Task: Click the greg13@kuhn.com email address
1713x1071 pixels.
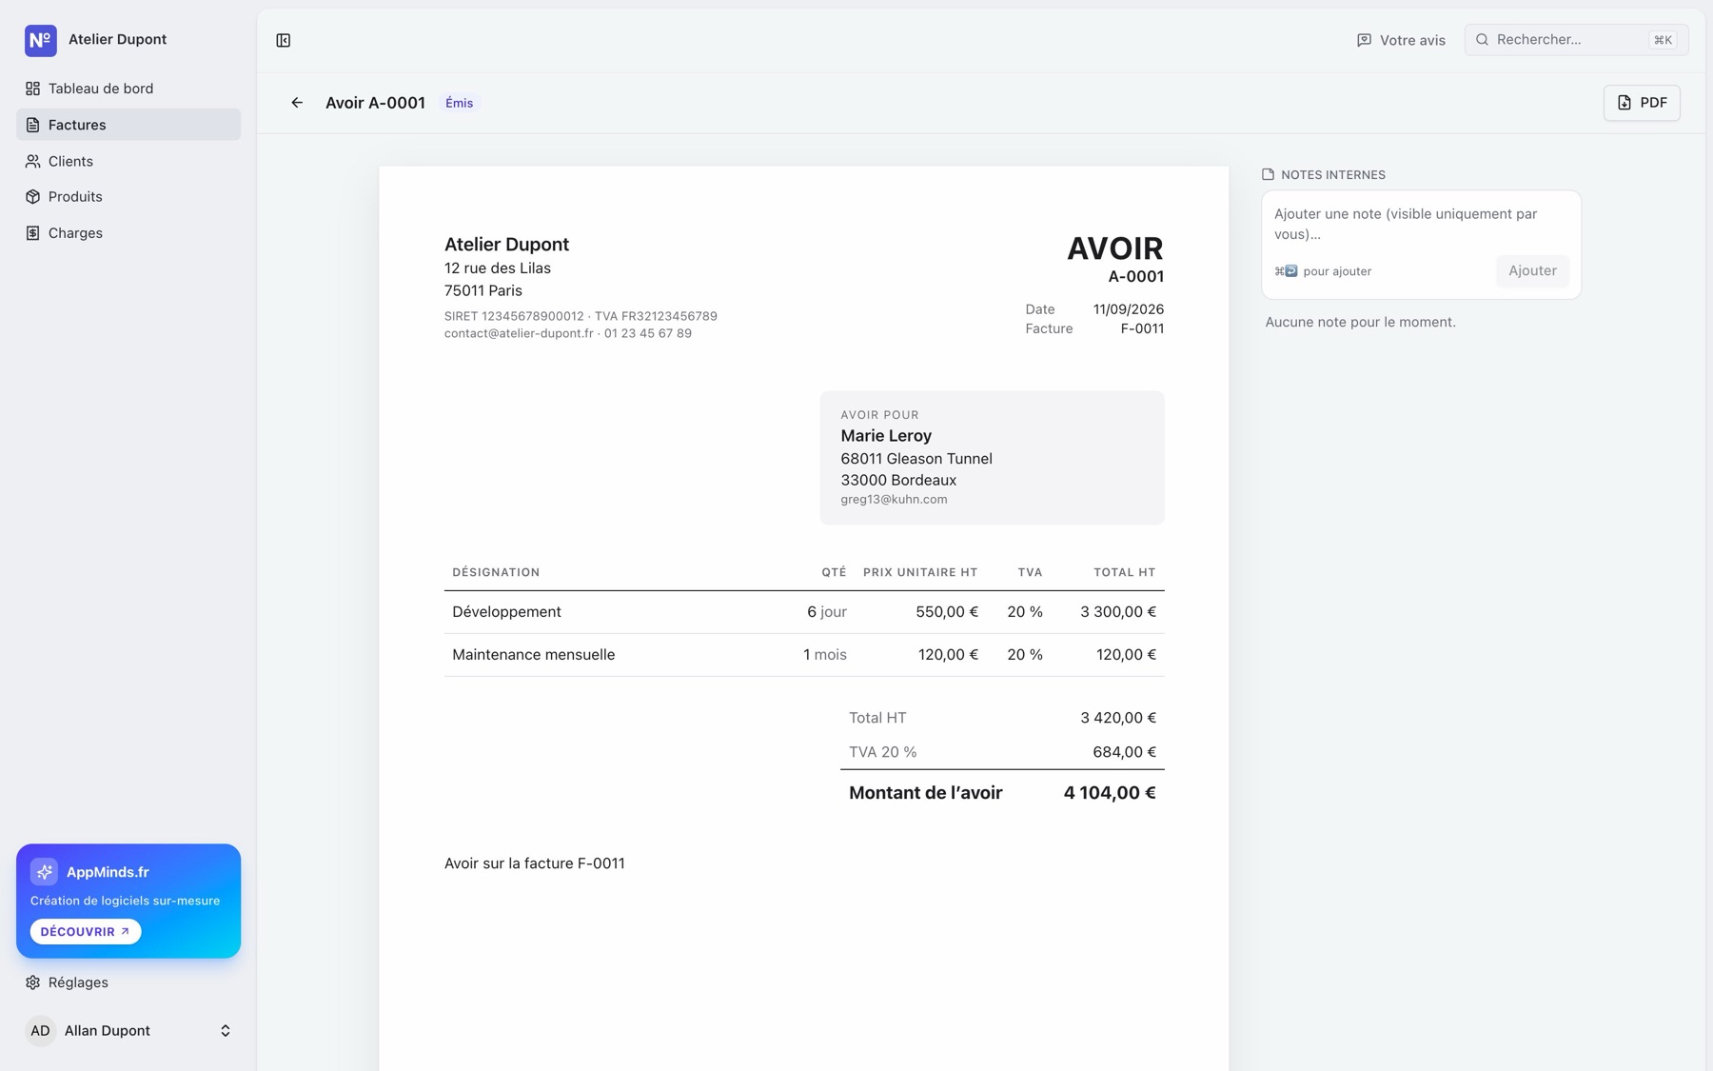Action: [894, 500]
